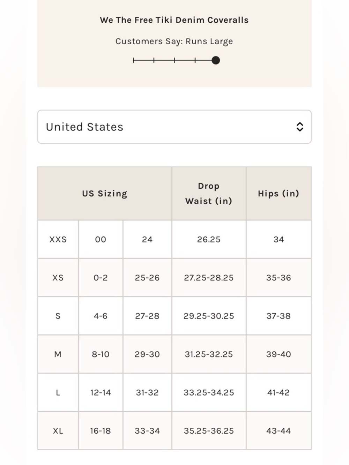Open the United States country dropdown
Image resolution: width=349 pixels, height=465 pixels.
pos(174,127)
